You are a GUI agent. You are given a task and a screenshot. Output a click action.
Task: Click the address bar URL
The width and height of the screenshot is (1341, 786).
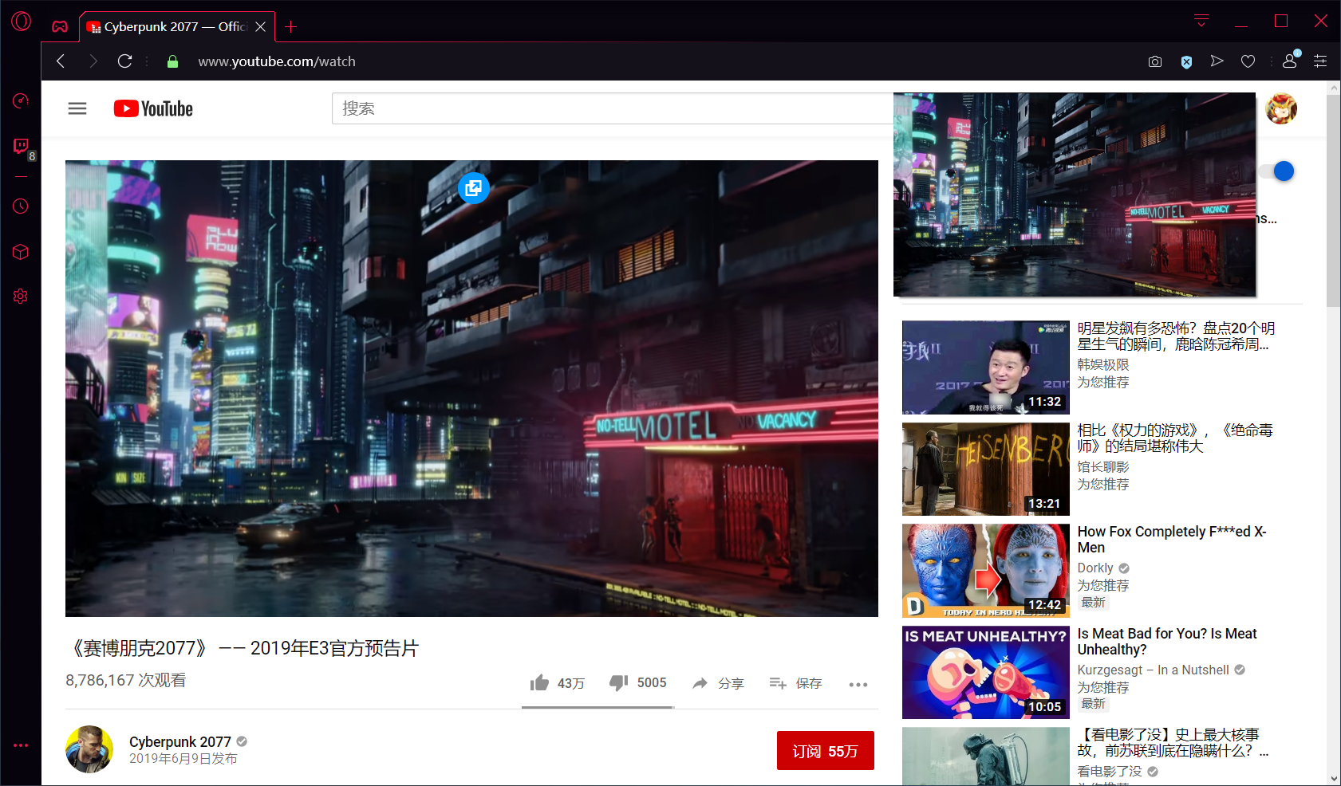tap(277, 61)
